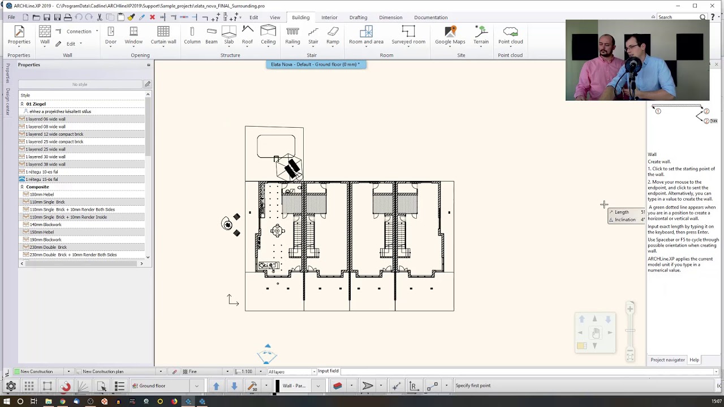Switch to the Documentation ribbon tab
The width and height of the screenshot is (724, 407).
click(431, 18)
